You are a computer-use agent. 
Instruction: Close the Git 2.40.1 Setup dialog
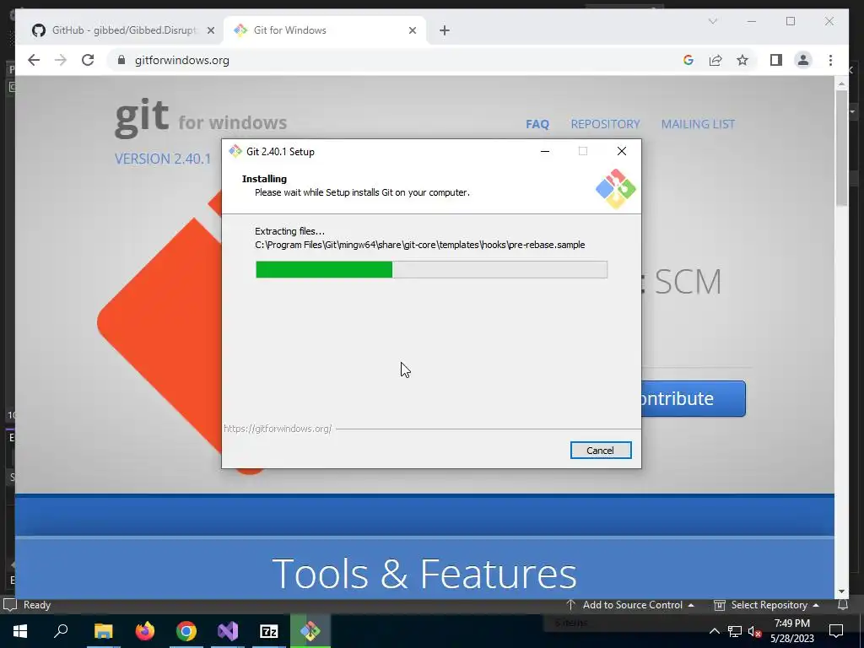(622, 151)
